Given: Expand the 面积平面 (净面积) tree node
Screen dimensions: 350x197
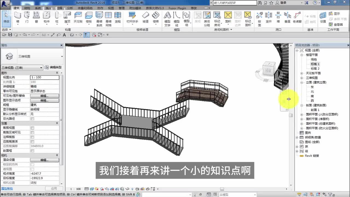Looking at the screenshot, I should click(302, 119).
